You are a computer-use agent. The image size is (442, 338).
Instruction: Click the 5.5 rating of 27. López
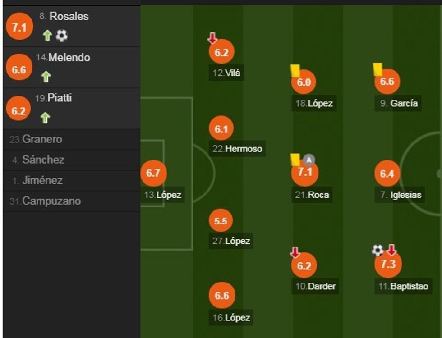(x=221, y=221)
